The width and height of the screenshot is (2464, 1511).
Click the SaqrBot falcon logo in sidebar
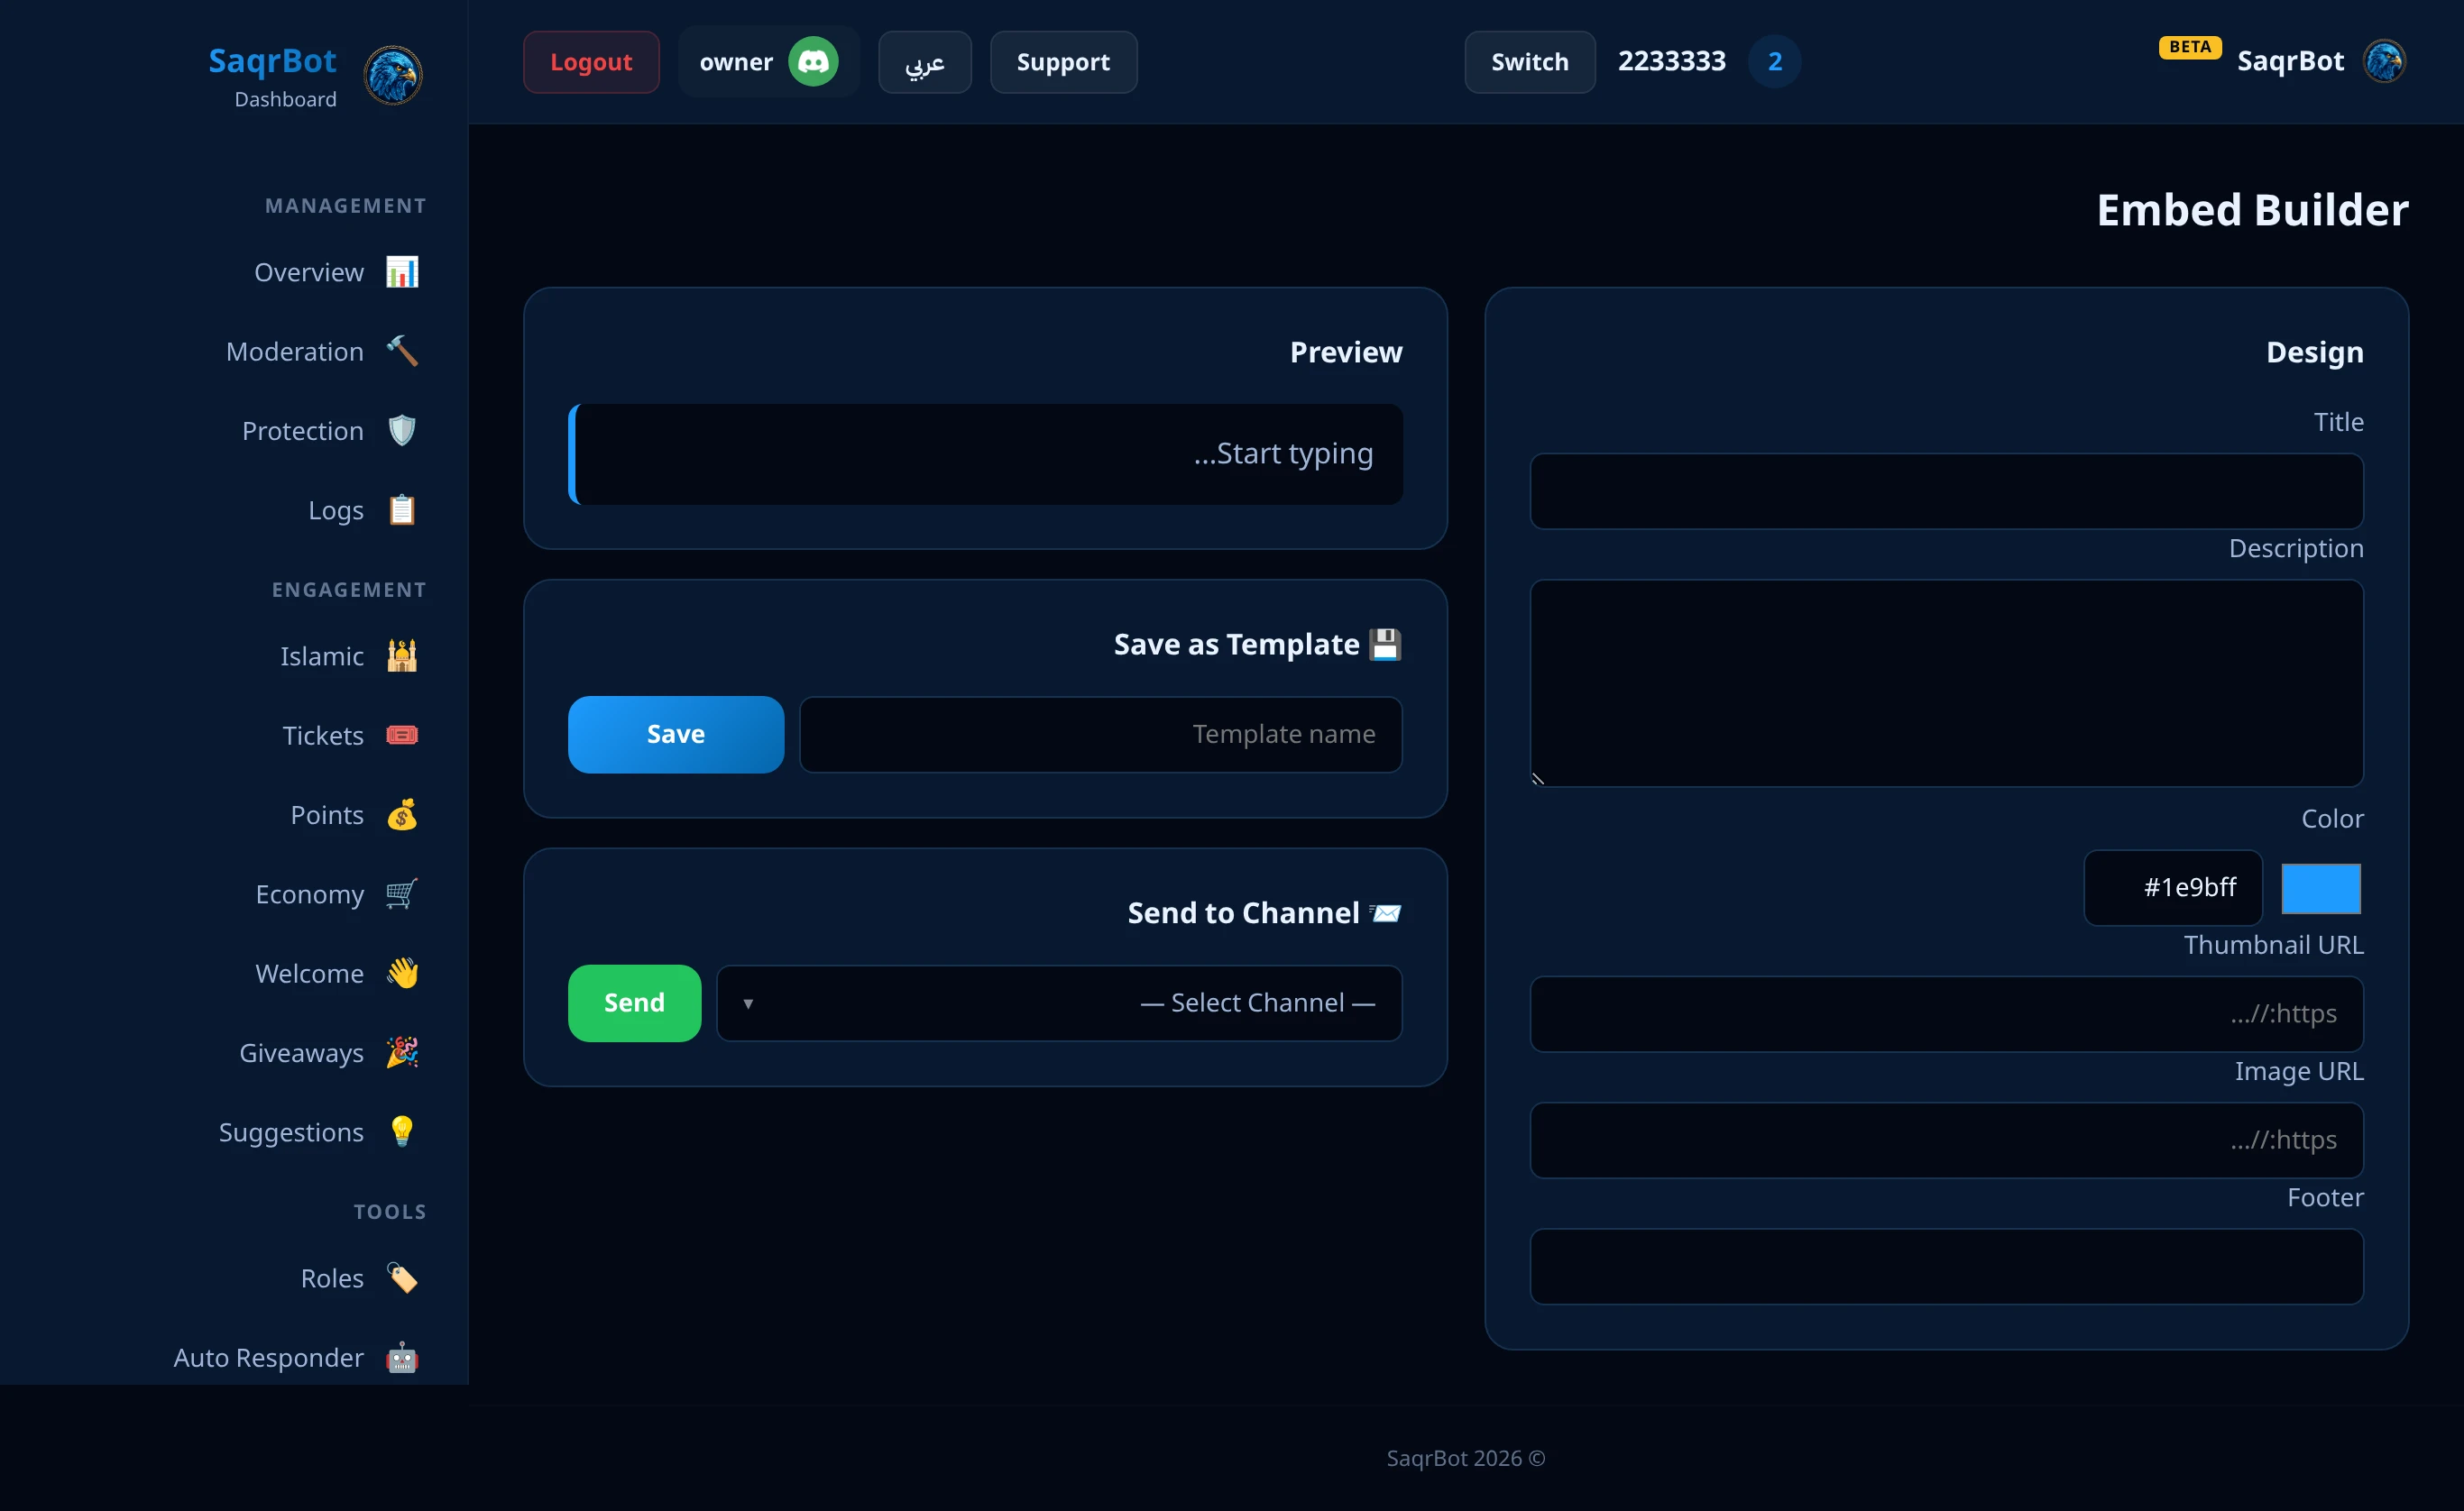click(393, 75)
